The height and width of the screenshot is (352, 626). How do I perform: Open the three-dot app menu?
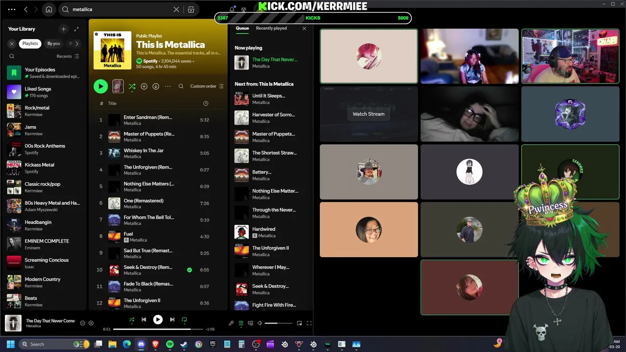point(12,9)
